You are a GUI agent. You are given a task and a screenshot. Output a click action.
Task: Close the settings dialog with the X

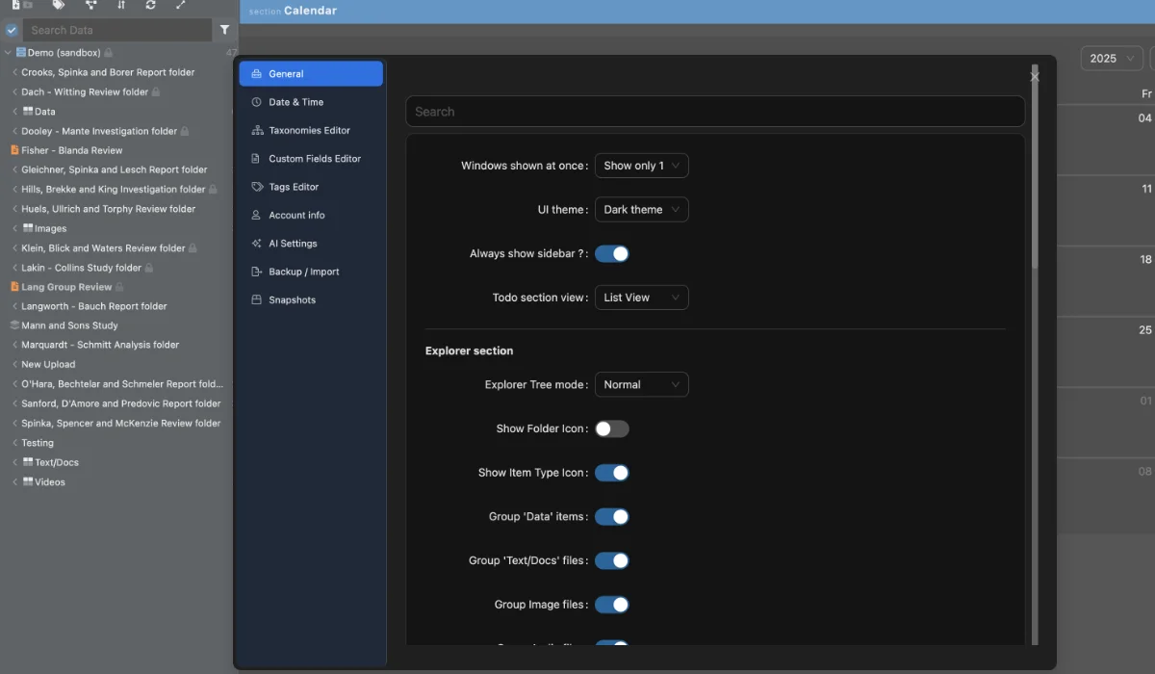pyautogui.click(x=1035, y=76)
